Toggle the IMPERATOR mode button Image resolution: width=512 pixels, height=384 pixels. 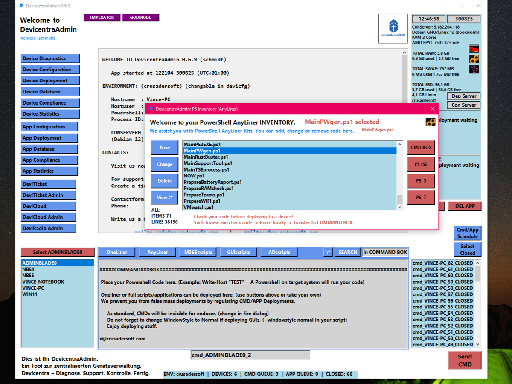(102, 17)
